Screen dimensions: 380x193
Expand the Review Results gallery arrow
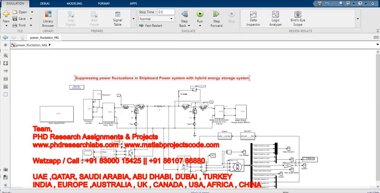[x=357, y=19]
